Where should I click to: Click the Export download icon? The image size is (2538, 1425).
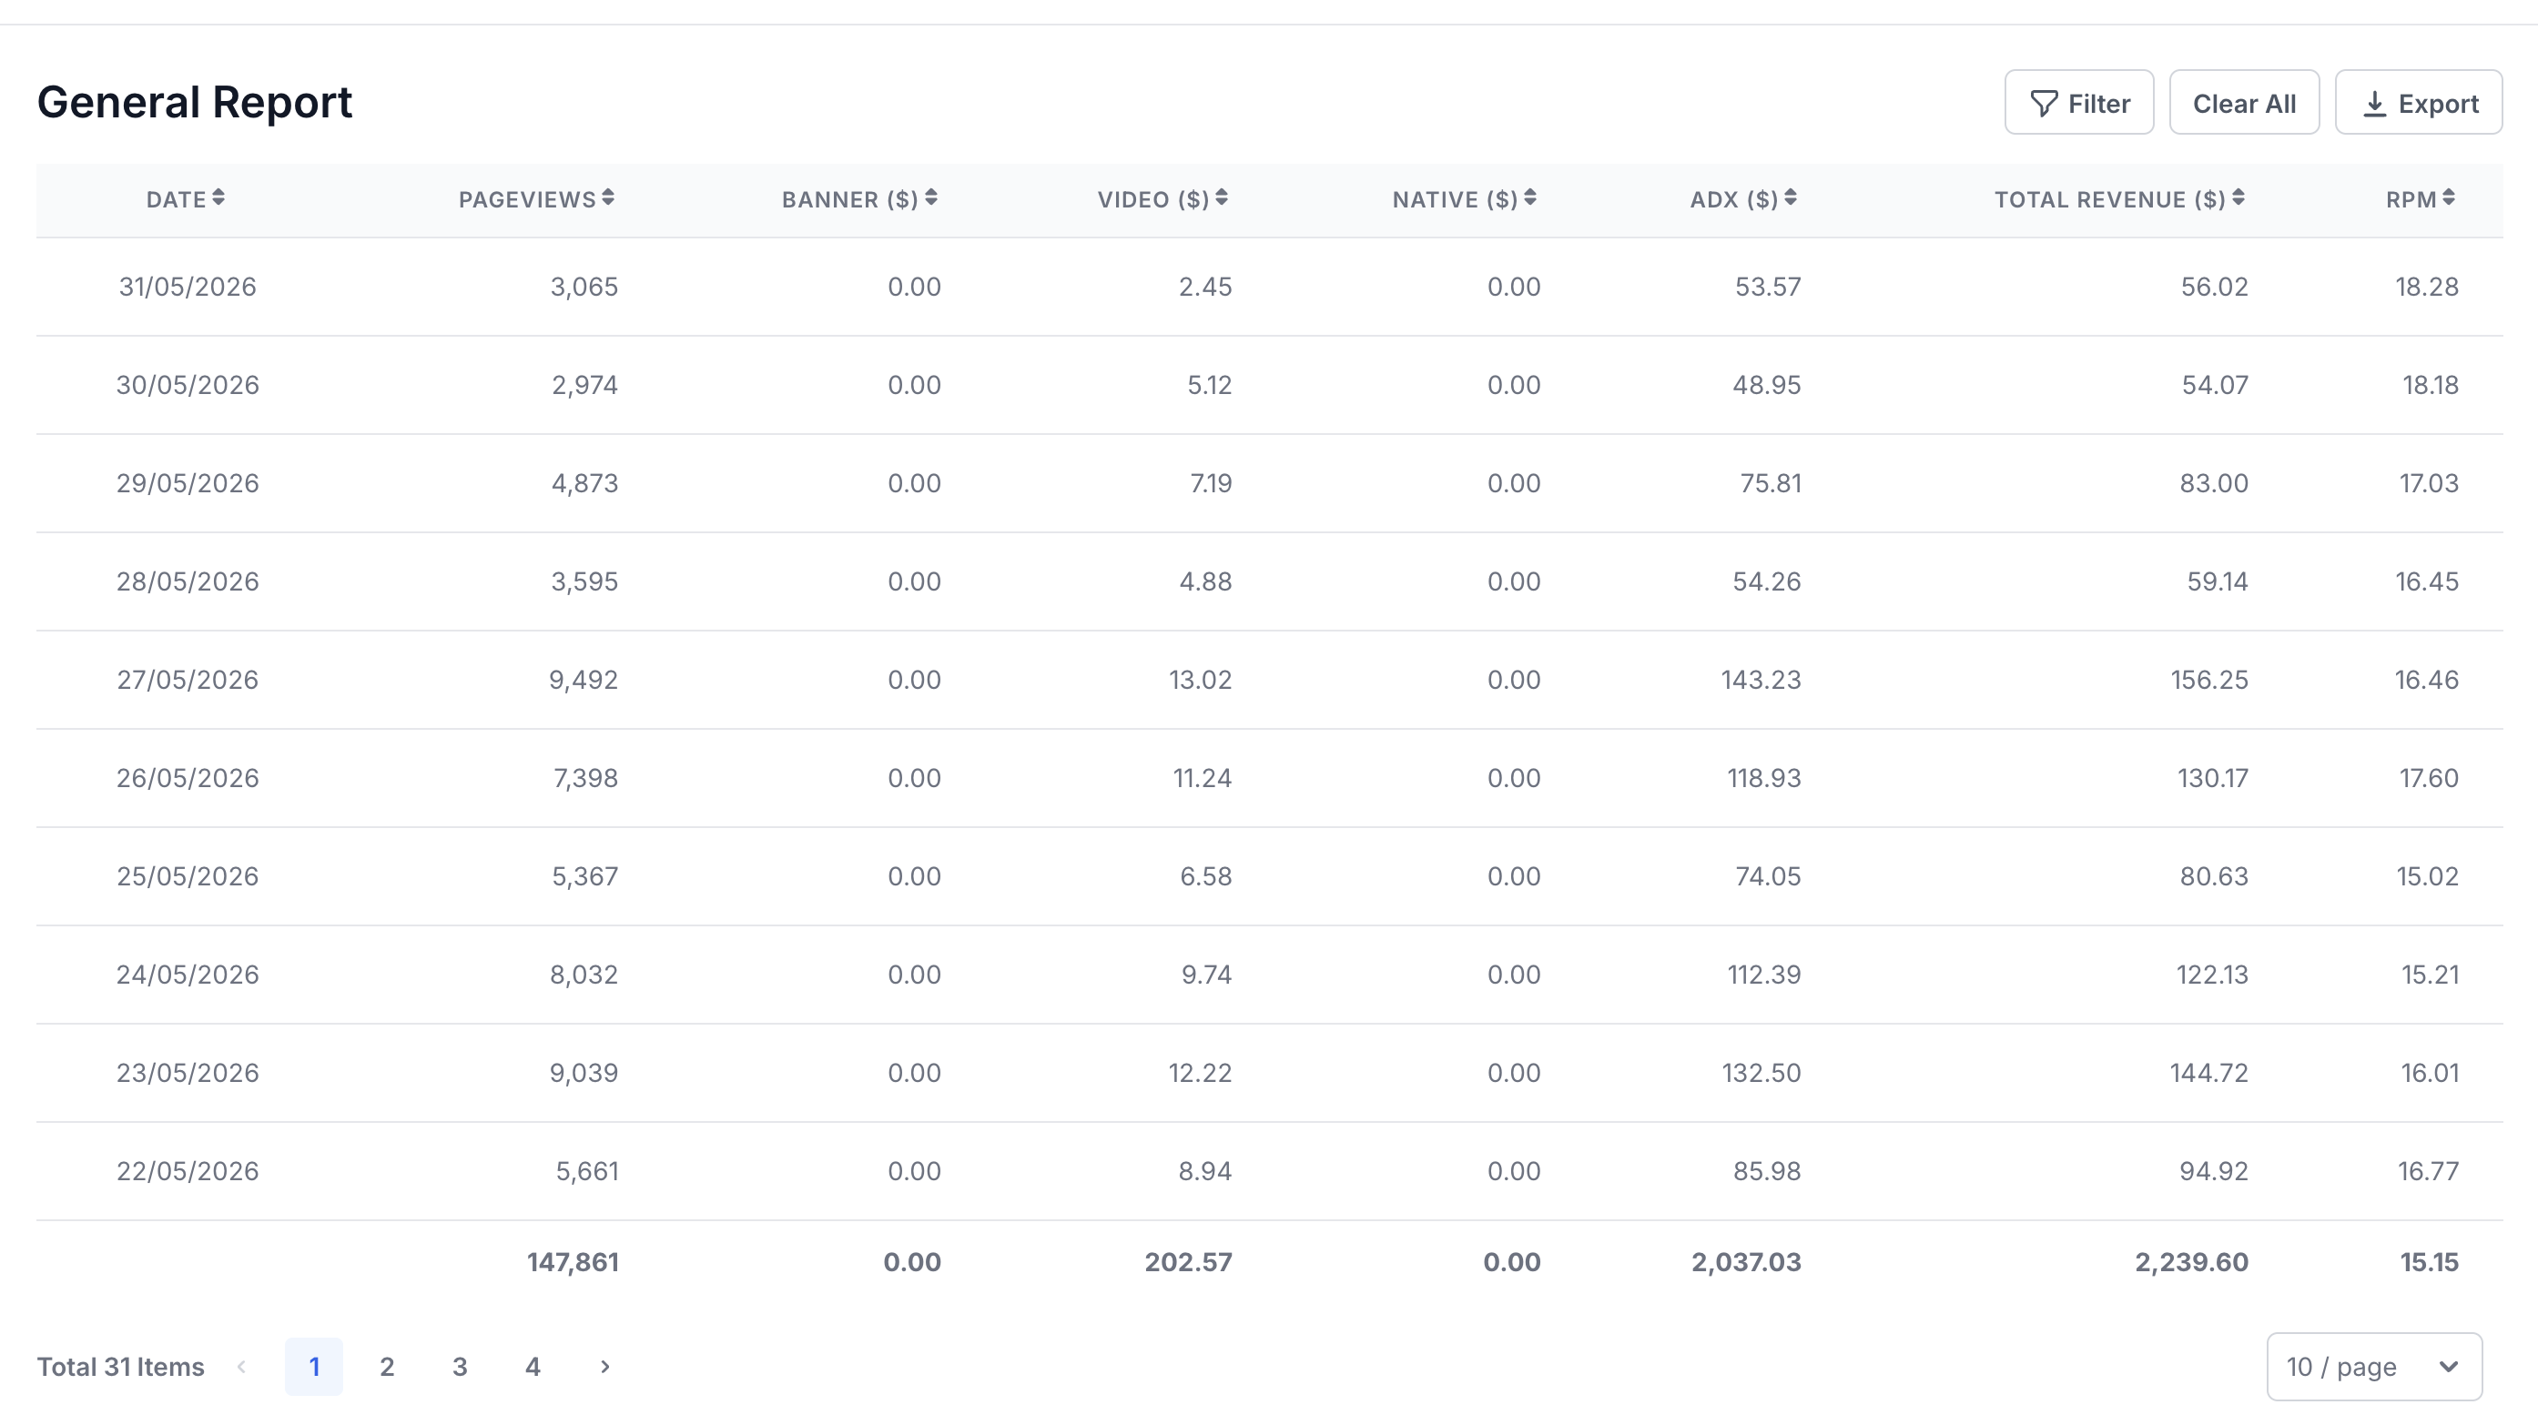click(x=2374, y=104)
